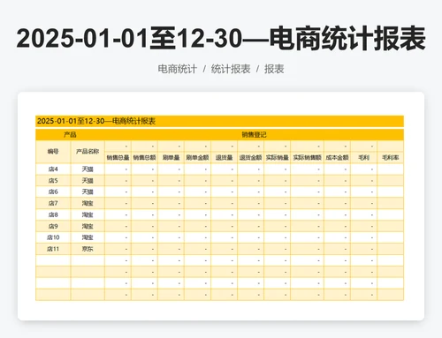Click the 成本金额 column header

[x=337, y=158]
